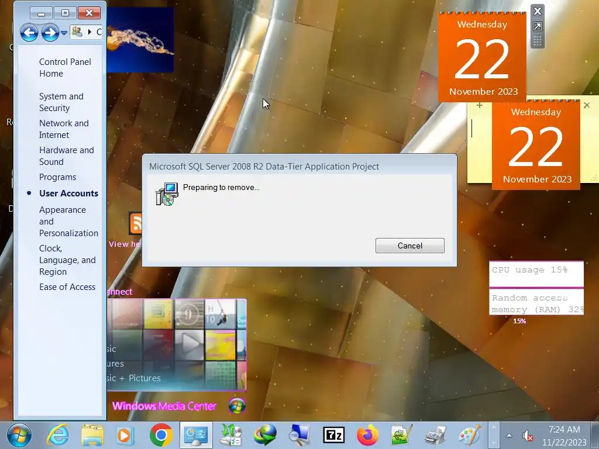Click the RAM usage meter gadget
The width and height of the screenshot is (599, 449).
[536, 302]
